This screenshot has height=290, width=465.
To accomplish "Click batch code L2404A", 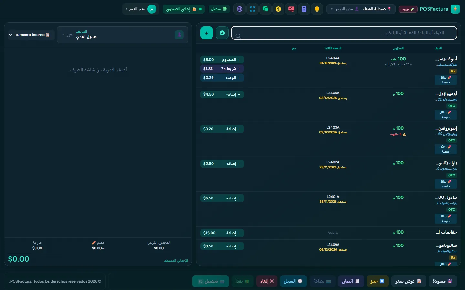I will point(333,58).
